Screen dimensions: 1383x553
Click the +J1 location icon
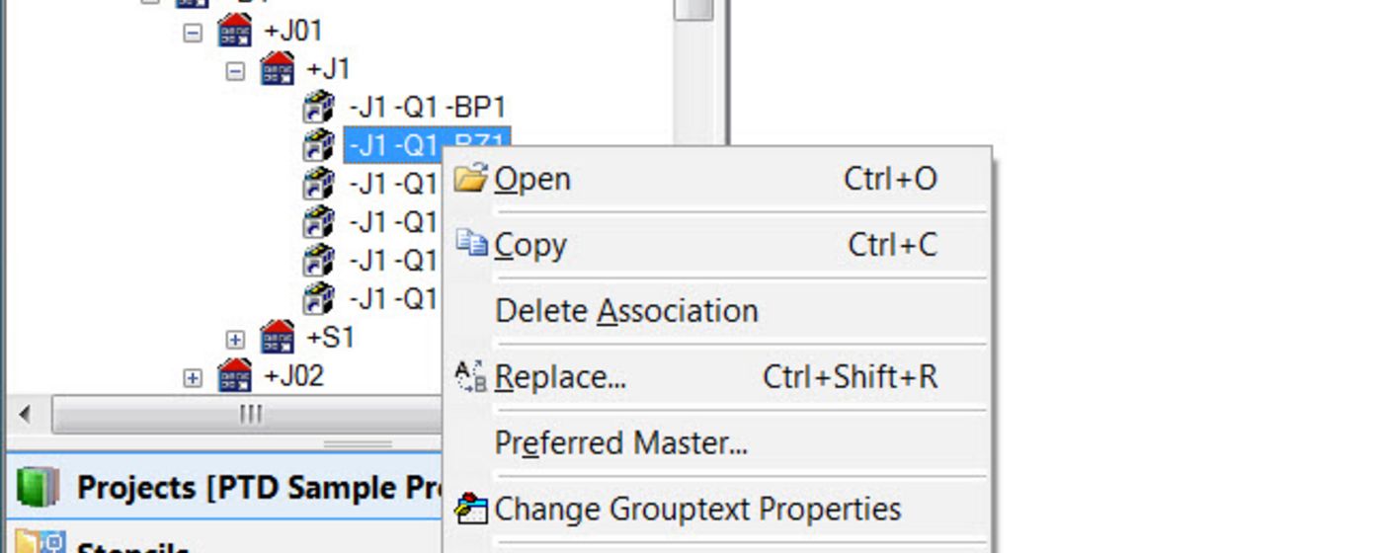coord(277,69)
